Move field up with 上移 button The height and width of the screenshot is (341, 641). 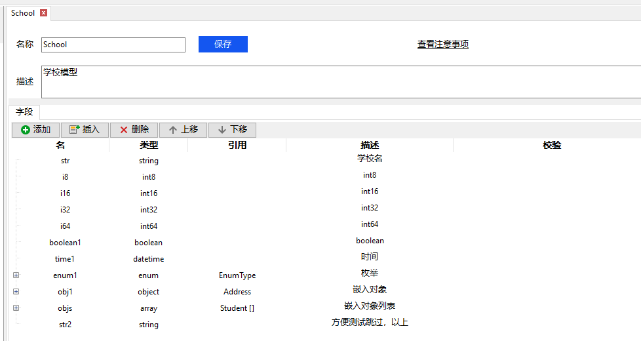coord(183,130)
